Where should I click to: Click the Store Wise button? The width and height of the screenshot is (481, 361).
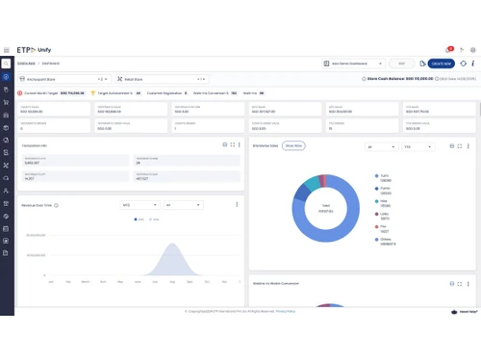293,145
